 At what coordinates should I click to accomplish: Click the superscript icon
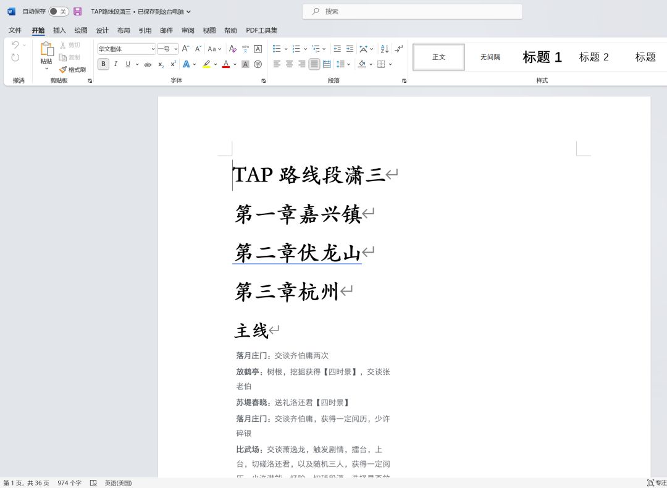coord(173,64)
